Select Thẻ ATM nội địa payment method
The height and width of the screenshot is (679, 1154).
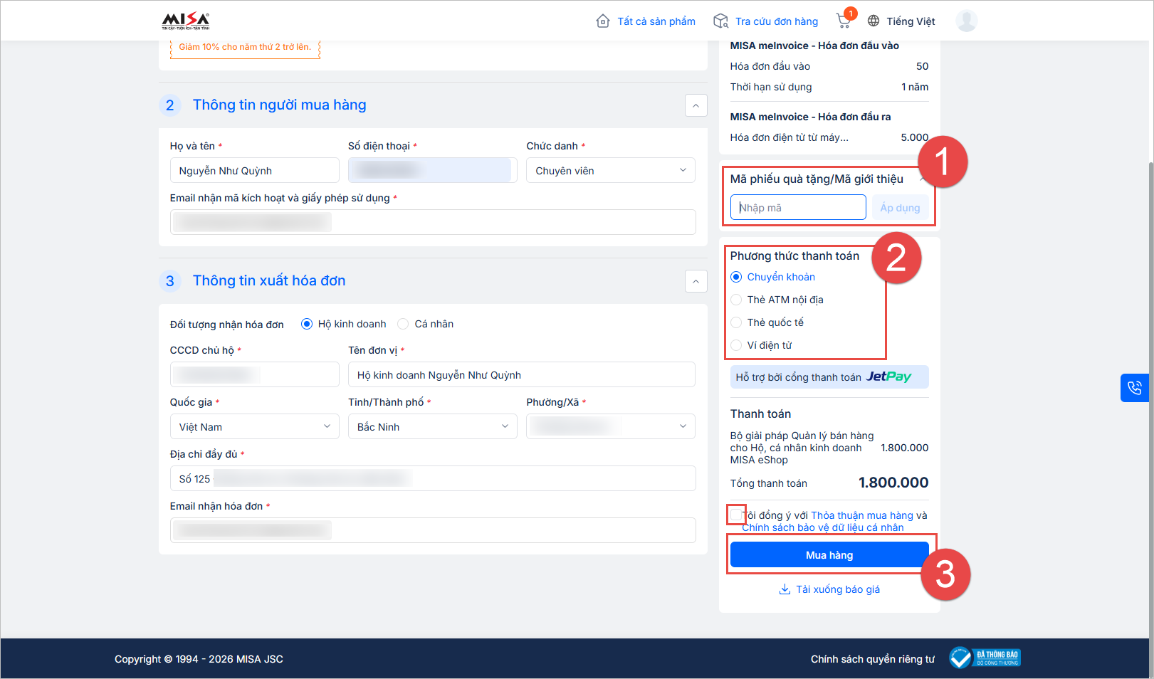[x=737, y=300]
